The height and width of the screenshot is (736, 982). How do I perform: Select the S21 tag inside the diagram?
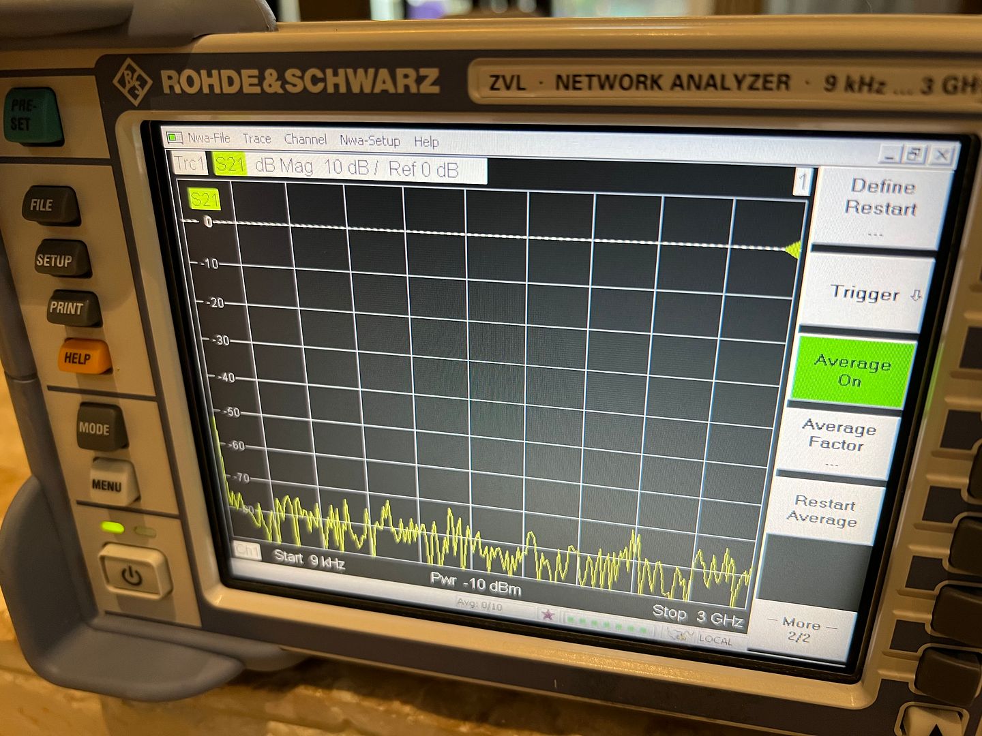pos(204,199)
